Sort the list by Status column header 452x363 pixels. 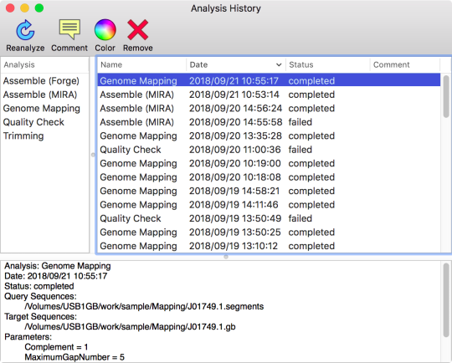(x=328, y=65)
